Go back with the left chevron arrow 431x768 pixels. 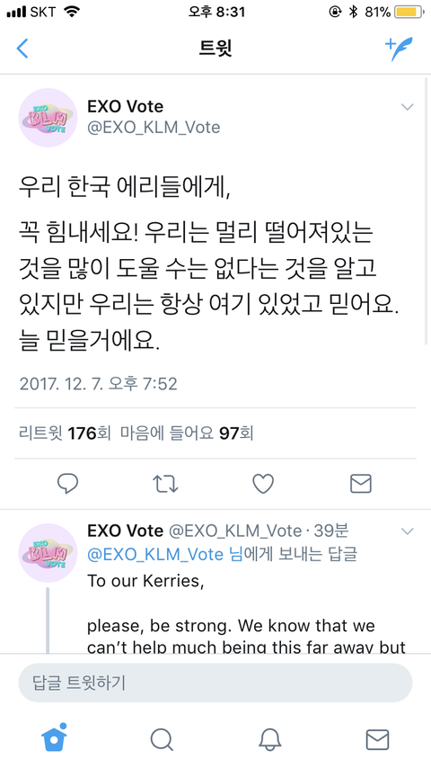(22, 49)
